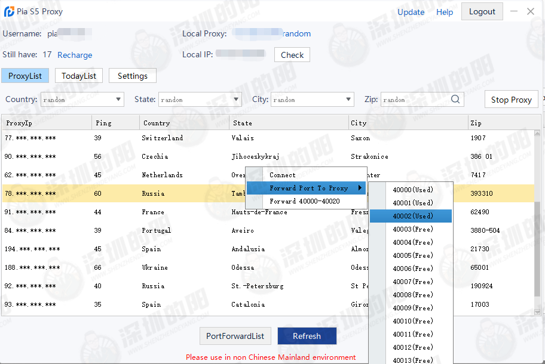Viewport: 545px width, 364px height.
Task: Sort by the Country column header
Action: tap(185, 123)
